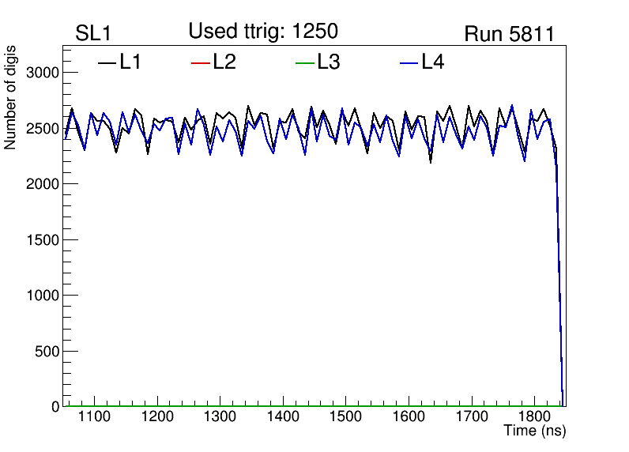Select the L2 legend label text
Screen dimensions: 629x452
(224, 62)
